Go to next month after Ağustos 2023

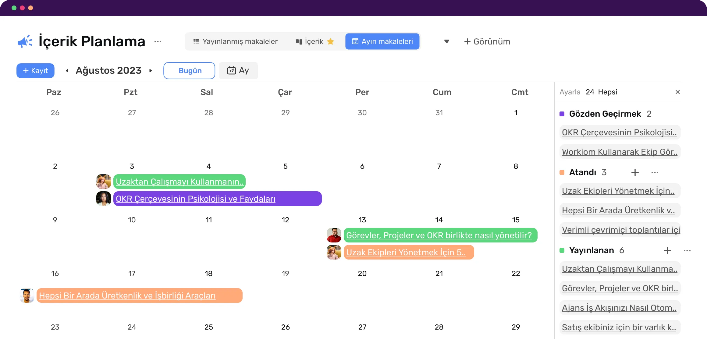[151, 71]
